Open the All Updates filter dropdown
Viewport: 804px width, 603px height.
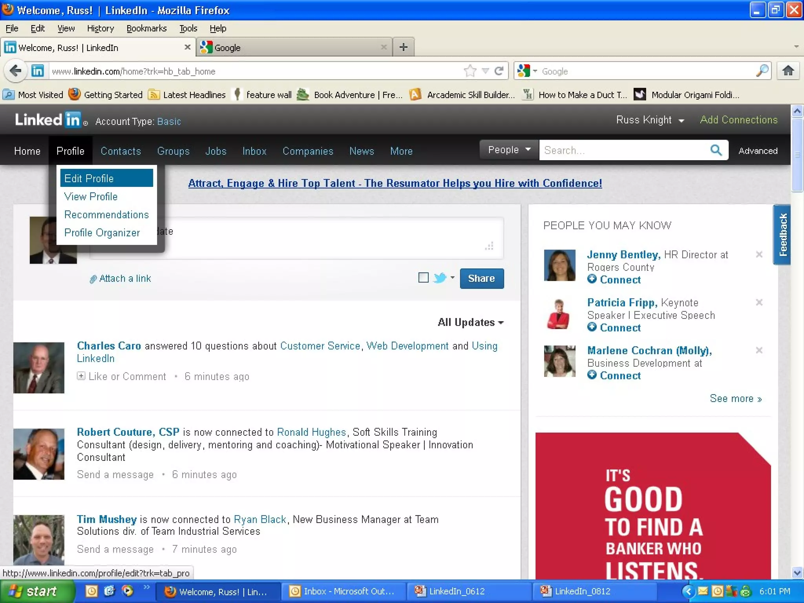tap(470, 322)
